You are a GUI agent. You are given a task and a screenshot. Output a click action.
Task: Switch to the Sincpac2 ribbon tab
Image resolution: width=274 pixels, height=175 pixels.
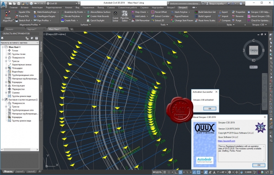[183, 7]
